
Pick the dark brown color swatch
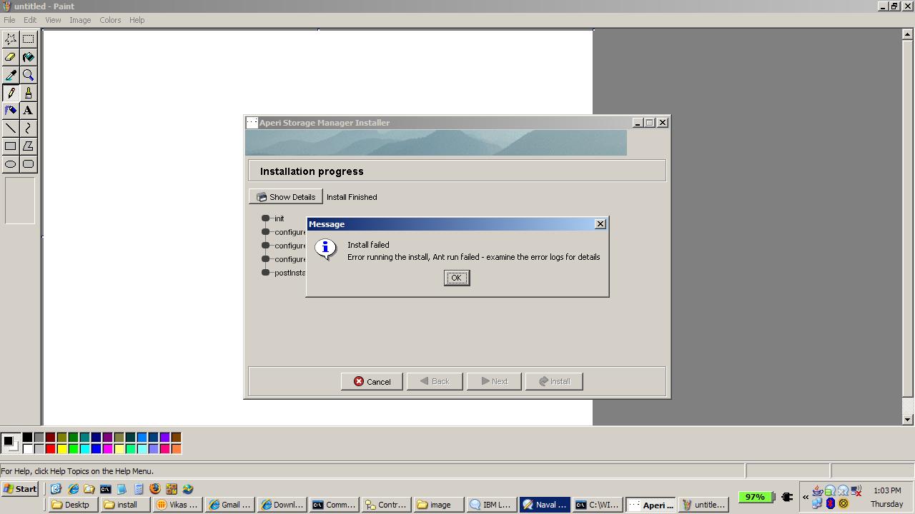pos(176,437)
